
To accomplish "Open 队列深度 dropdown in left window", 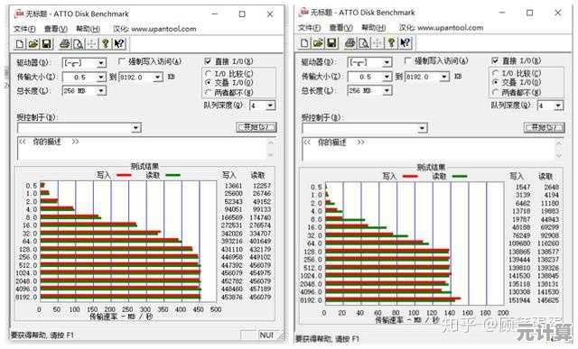I will 271,106.
